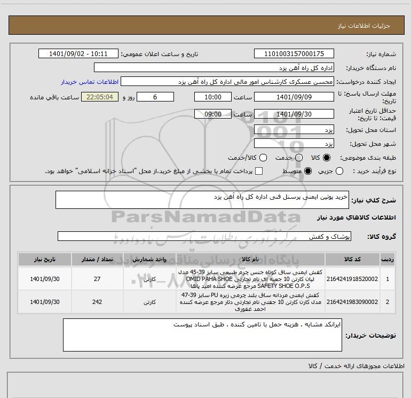411x398 pixels.
Task: Click the requester field محسن عسکری
Action: pos(227,82)
